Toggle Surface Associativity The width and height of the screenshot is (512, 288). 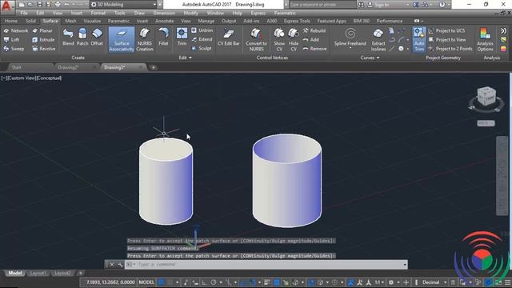(122, 39)
